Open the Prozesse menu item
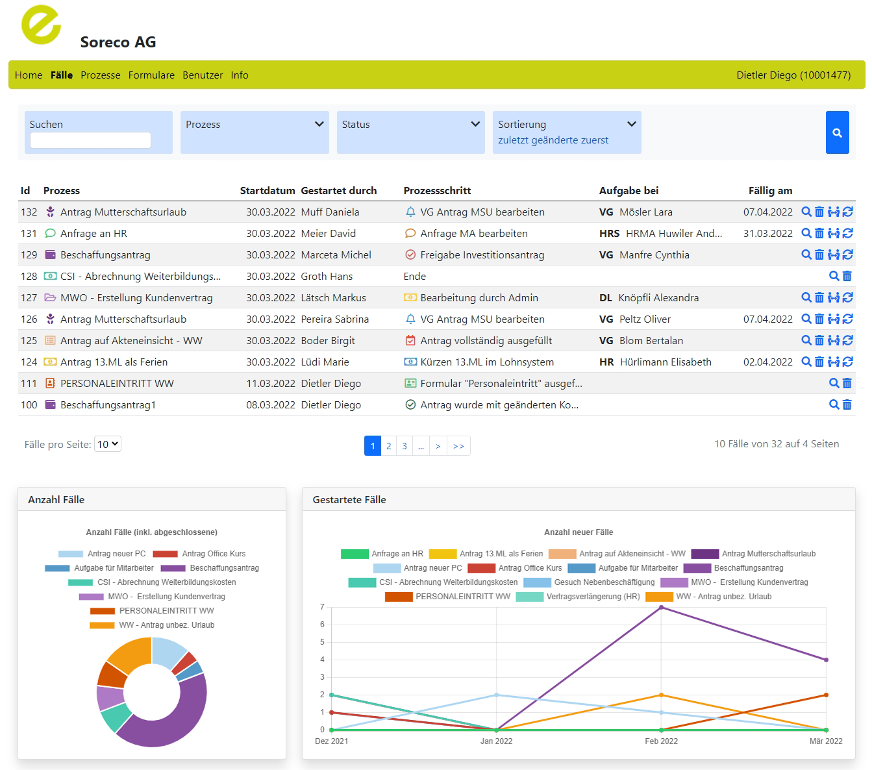 pyautogui.click(x=101, y=75)
